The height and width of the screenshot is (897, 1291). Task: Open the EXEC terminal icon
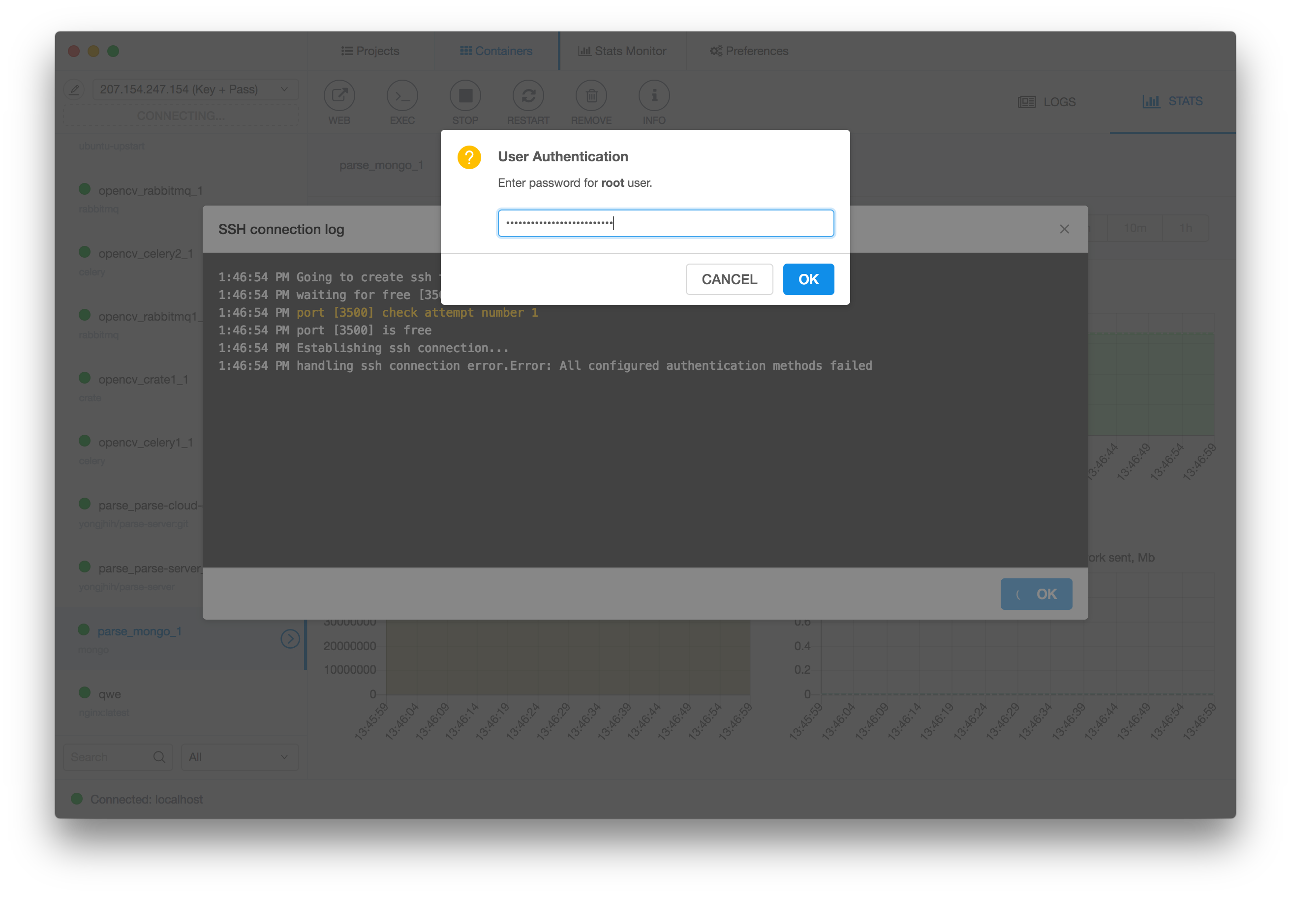pyautogui.click(x=402, y=95)
